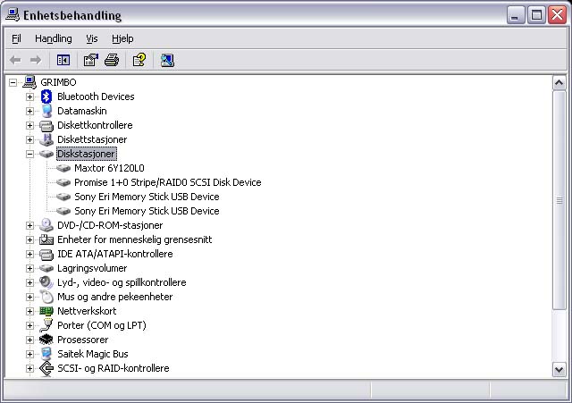Expand the Lagringsvolumer node
The image size is (572, 403).
coord(29,268)
